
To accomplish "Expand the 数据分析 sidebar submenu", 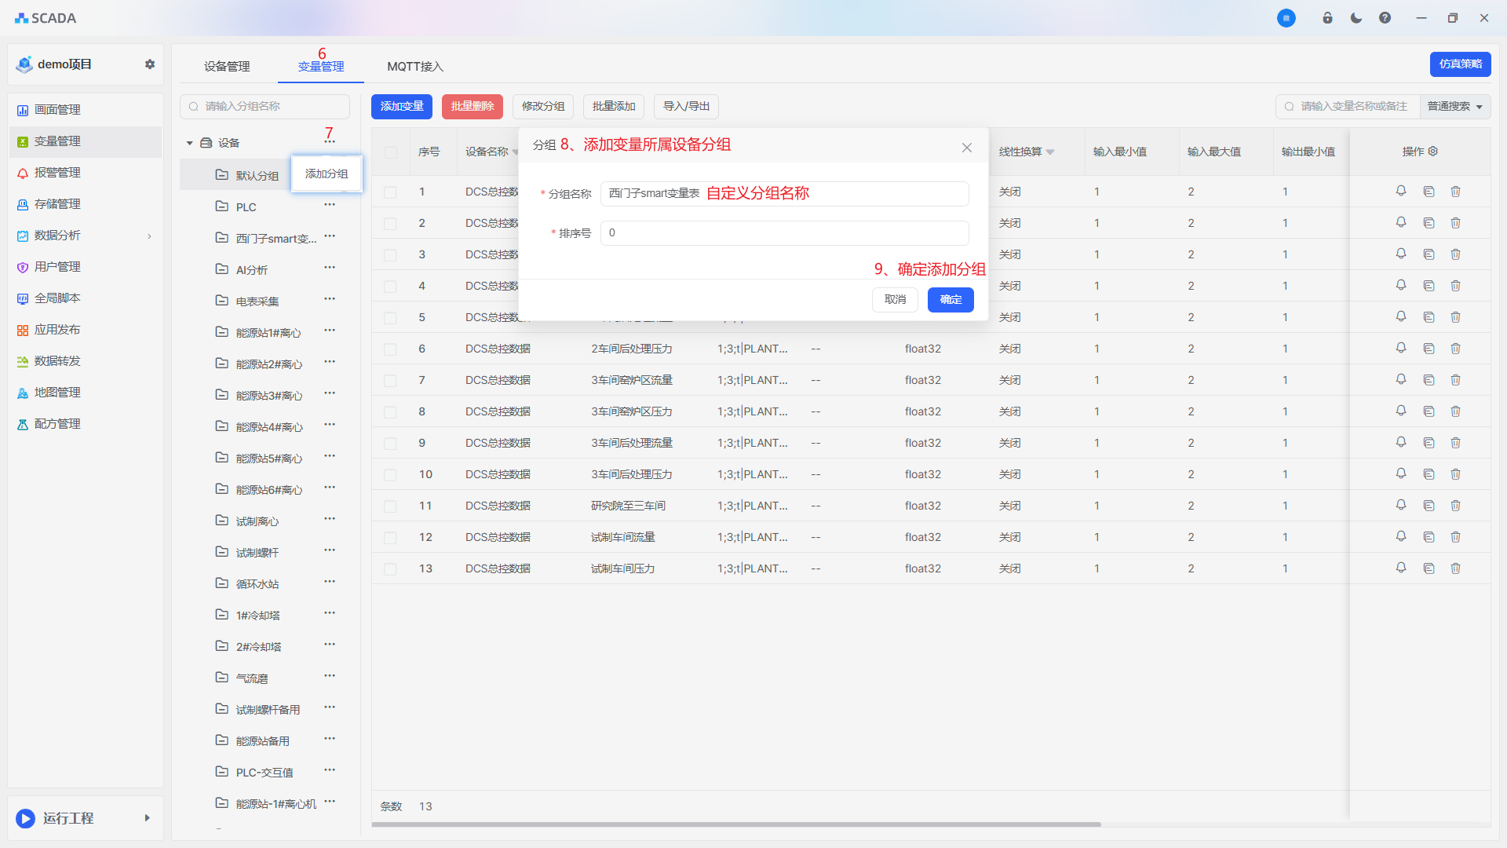I will (149, 236).
